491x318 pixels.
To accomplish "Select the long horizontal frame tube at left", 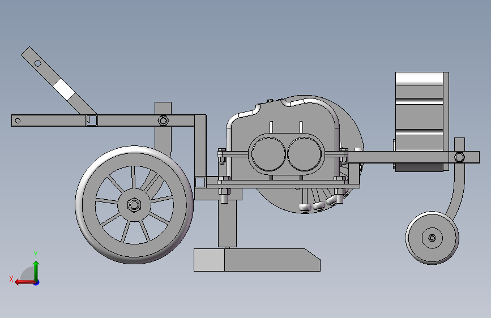I will click(103, 121).
